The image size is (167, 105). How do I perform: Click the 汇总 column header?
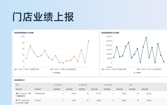140,85
